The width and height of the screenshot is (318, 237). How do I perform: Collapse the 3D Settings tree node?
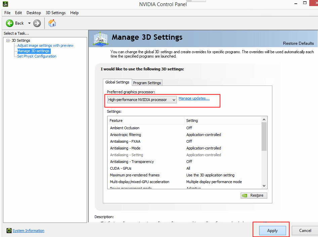pos(8,40)
